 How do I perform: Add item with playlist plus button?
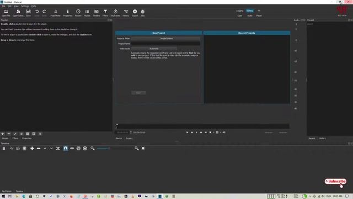[3, 134]
